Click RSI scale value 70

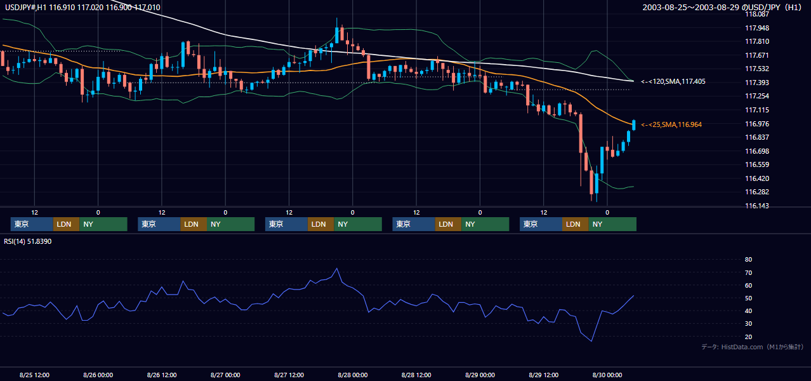coord(748,272)
